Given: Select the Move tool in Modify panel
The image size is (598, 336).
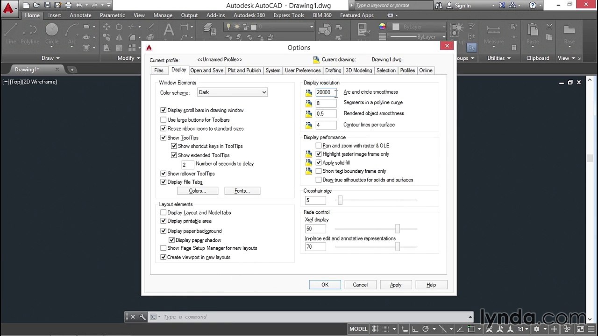Looking at the screenshot, I should point(107,27).
